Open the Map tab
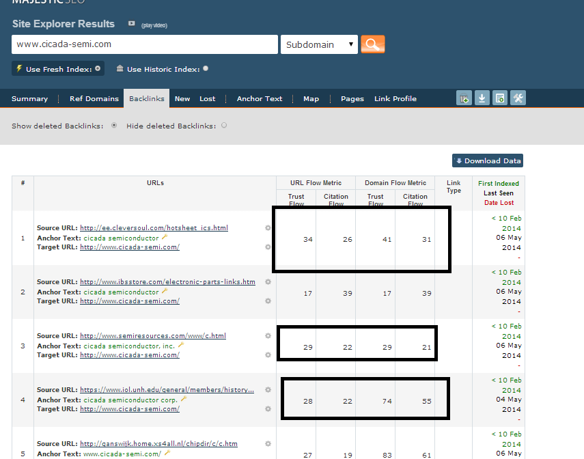 coord(311,99)
